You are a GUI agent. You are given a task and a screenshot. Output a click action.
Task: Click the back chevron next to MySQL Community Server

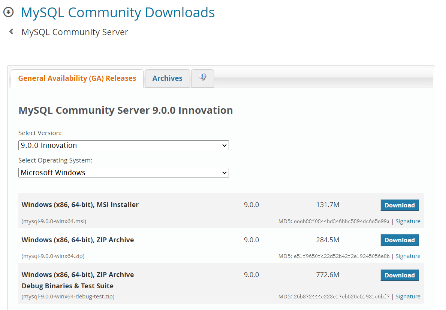(11, 31)
